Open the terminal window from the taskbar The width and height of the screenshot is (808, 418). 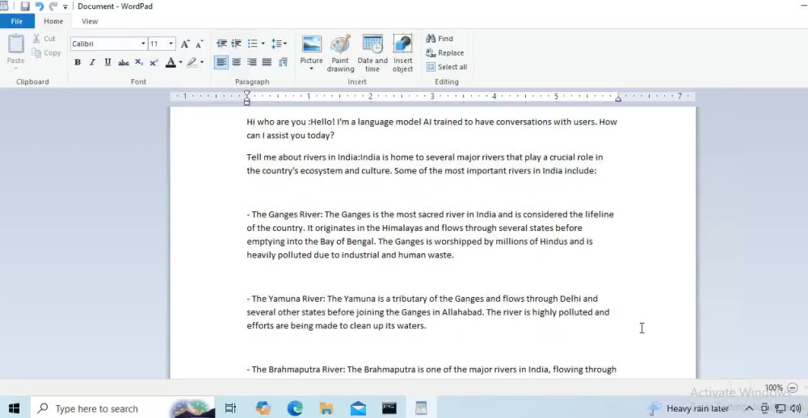point(389,408)
